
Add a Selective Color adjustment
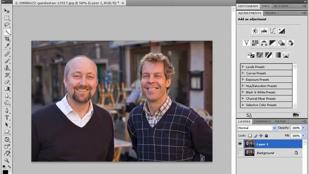[286, 55]
